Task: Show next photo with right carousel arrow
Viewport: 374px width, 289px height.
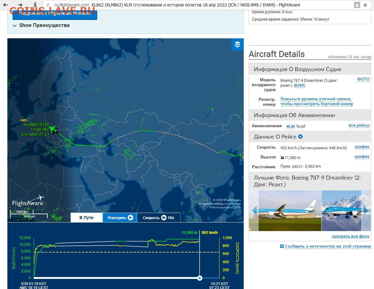Action: pyautogui.click(x=365, y=211)
